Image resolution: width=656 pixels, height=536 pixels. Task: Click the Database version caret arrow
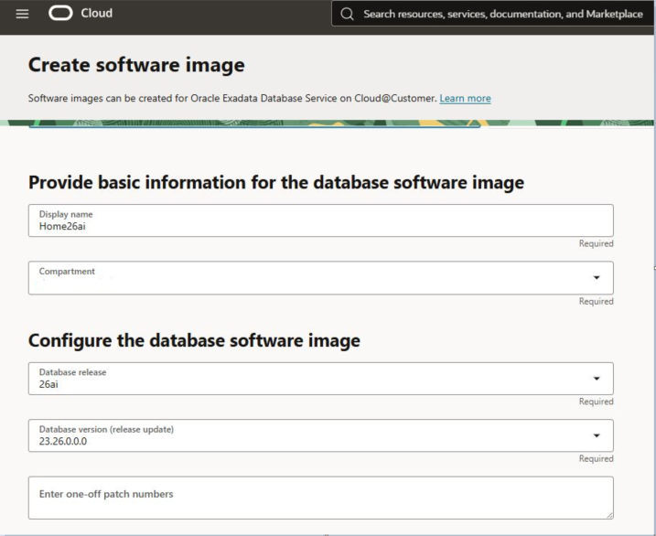(x=597, y=435)
